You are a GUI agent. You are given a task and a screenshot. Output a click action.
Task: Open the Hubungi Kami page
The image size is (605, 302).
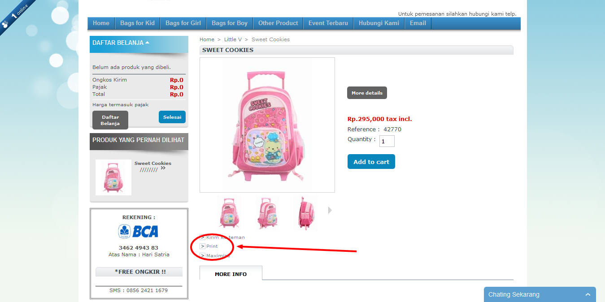[379, 23]
